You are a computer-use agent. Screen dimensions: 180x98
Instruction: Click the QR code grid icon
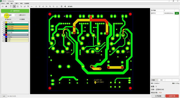pos(61,7)
